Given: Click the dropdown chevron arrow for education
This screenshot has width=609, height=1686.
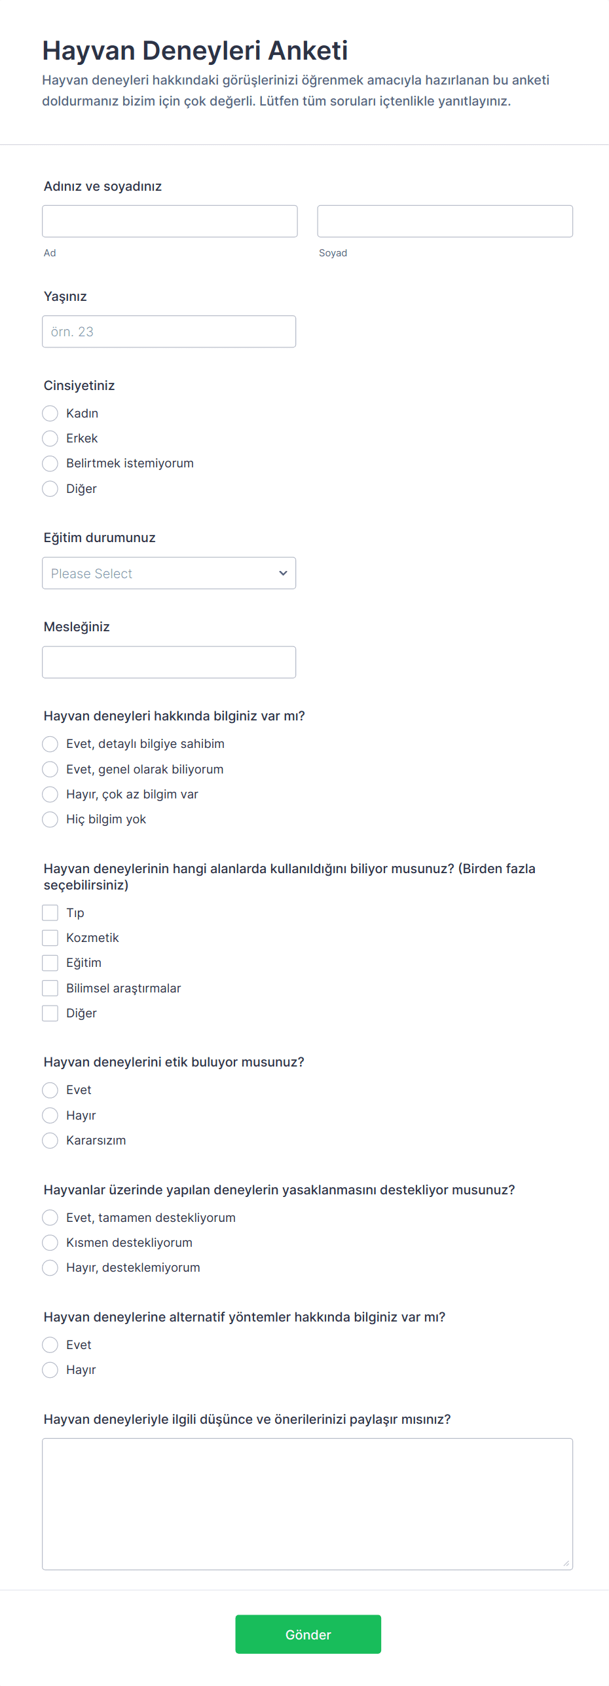Looking at the screenshot, I should (x=283, y=573).
